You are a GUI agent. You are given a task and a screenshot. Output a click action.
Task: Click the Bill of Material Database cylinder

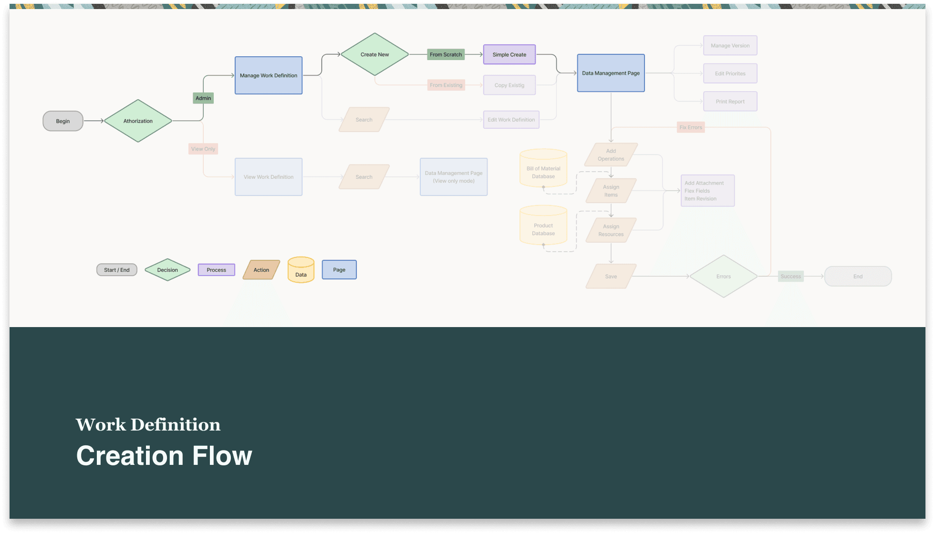point(543,170)
